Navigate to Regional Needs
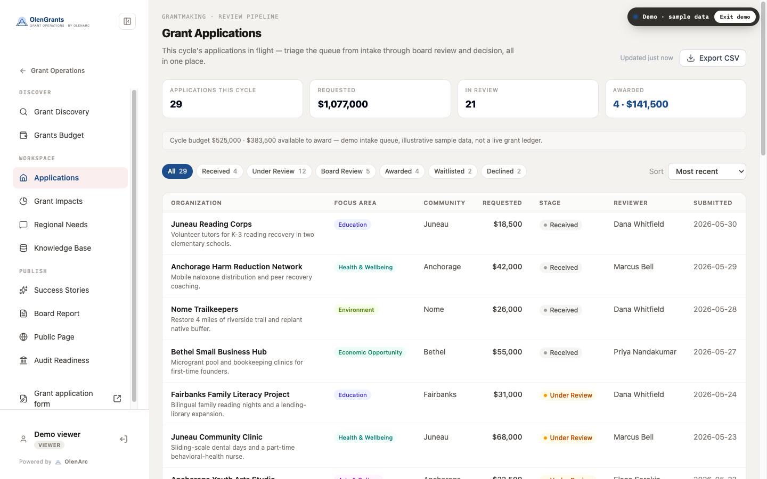Image resolution: width=767 pixels, height=479 pixels. click(x=70, y=225)
